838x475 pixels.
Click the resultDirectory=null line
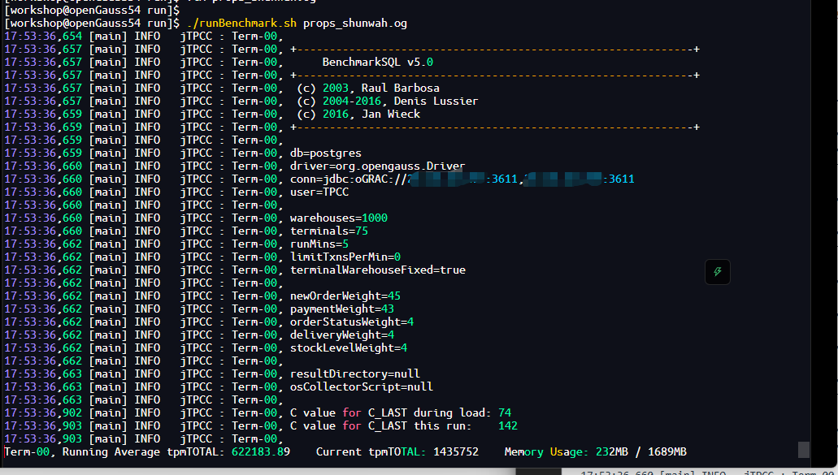(355, 374)
